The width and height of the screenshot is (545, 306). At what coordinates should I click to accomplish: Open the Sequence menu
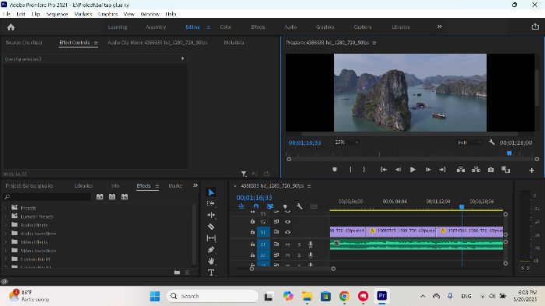pyautogui.click(x=57, y=14)
